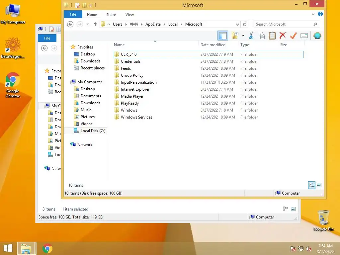
Task: Click the search magnifier icon
Action: click(x=315, y=24)
